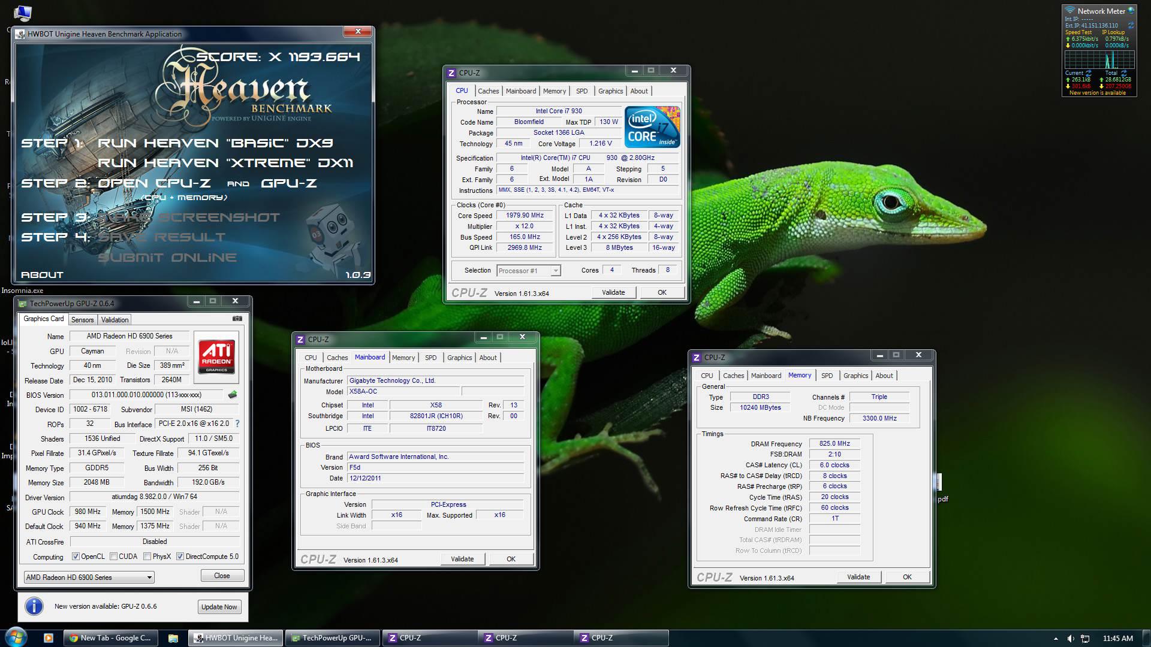The width and height of the screenshot is (1151, 647).
Task: Open the AMD Radeon HD 6900 Series dropdown
Action: 89,577
